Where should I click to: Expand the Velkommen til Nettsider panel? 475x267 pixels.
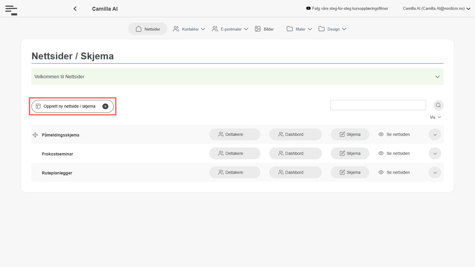pos(237,77)
